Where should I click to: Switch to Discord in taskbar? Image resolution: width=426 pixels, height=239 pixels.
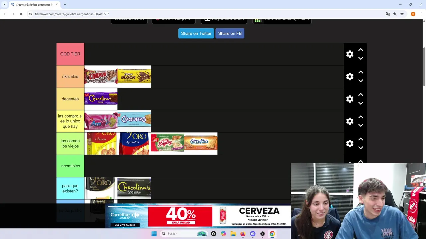[x=253, y=234]
